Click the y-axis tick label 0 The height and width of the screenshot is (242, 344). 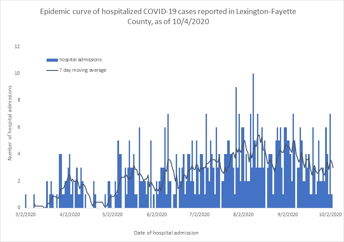pyautogui.click(x=18, y=207)
